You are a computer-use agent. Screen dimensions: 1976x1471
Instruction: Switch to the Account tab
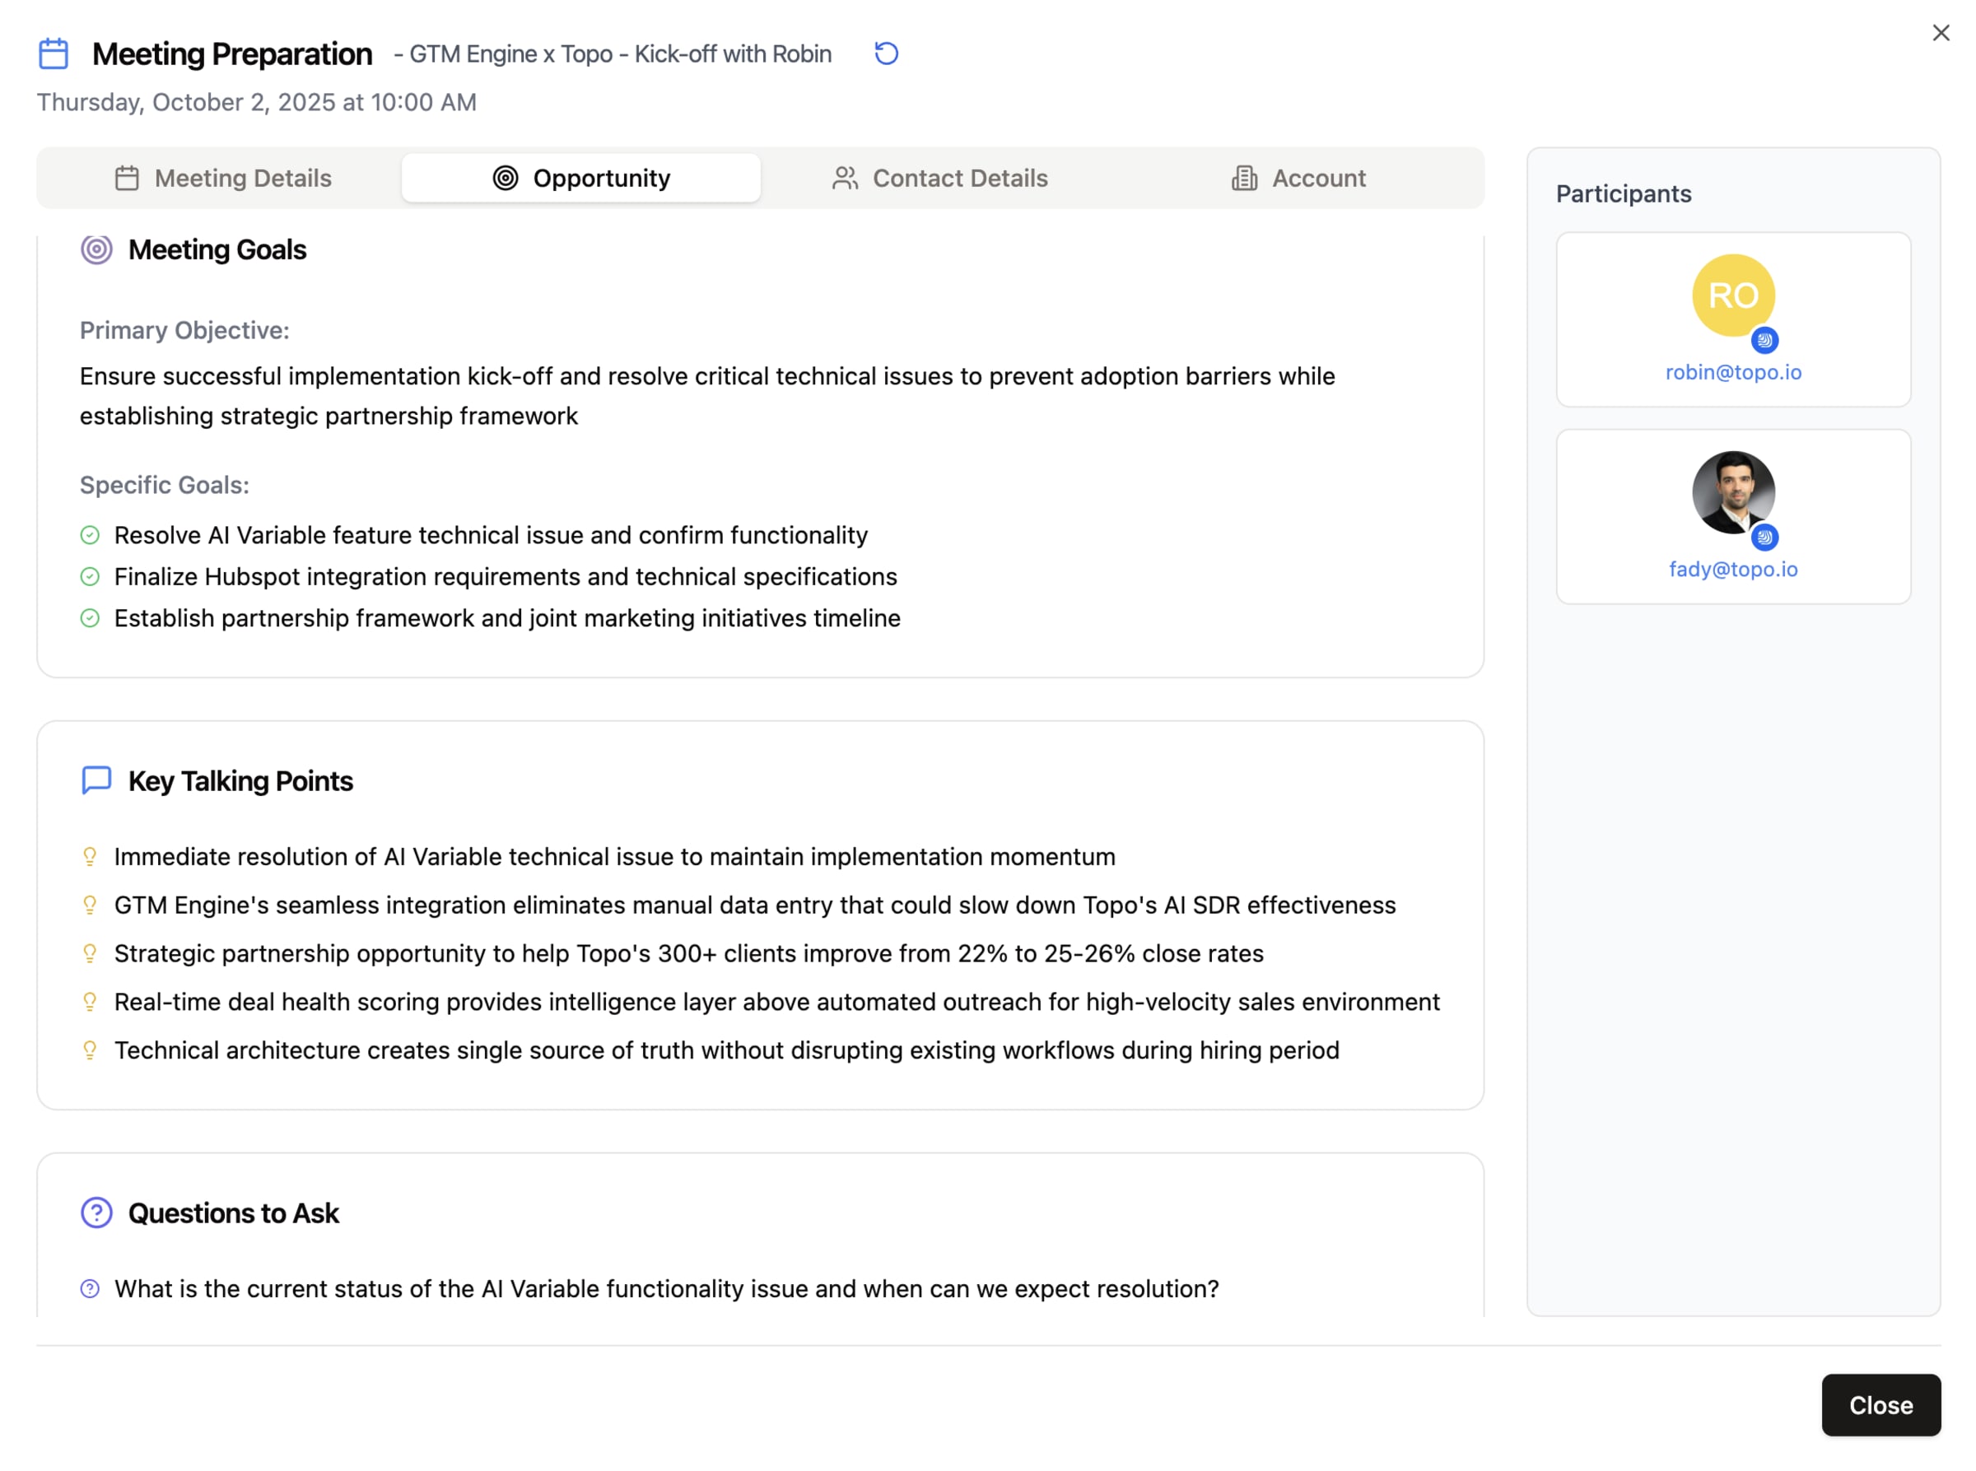[x=1298, y=178]
